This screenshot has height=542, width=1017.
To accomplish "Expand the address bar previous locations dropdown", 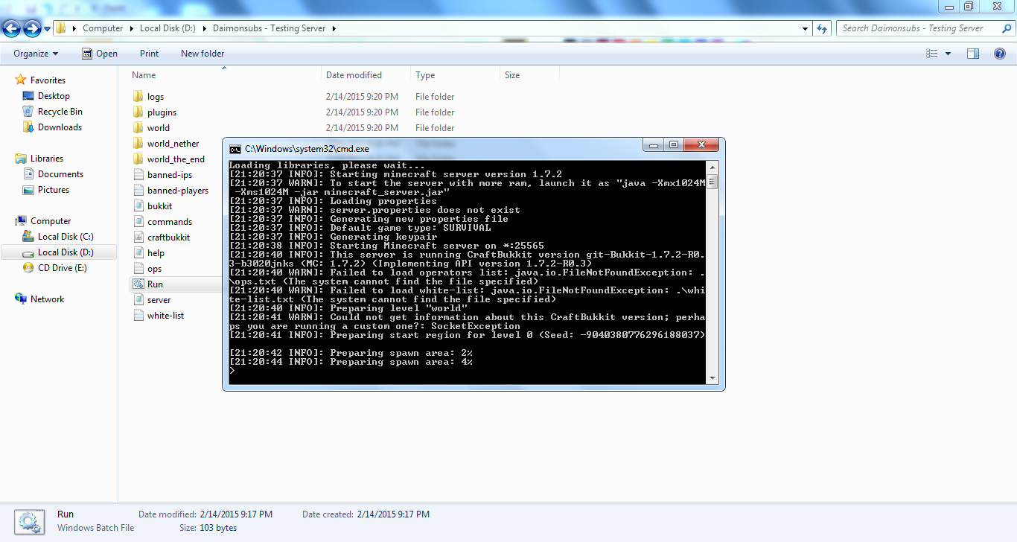I will (x=806, y=28).
